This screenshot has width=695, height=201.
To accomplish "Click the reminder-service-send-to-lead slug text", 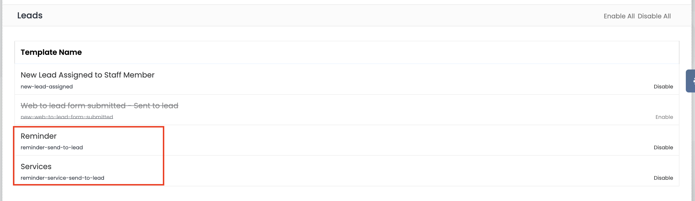I will [x=62, y=178].
